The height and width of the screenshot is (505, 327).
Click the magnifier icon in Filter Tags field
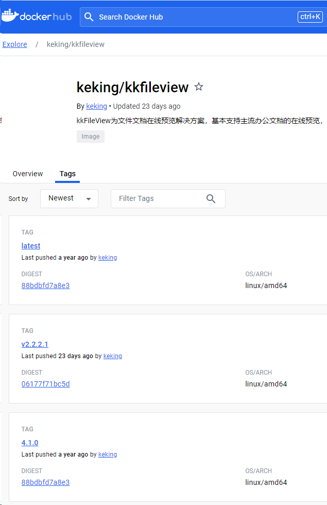[x=211, y=198]
